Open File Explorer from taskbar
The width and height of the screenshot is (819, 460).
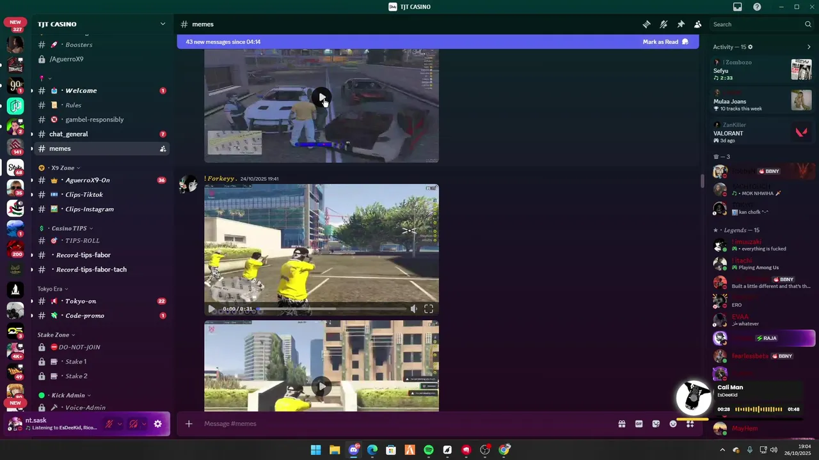click(335, 450)
